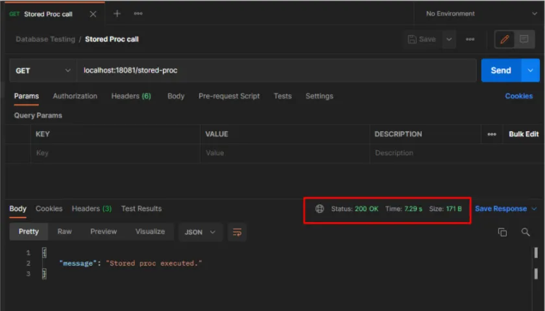This screenshot has width=545, height=311.
Task: Click the Value input cell
Action: (285, 153)
